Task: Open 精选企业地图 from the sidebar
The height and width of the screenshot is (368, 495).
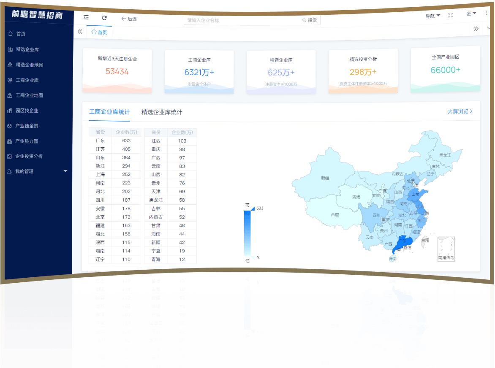Action: click(x=29, y=65)
